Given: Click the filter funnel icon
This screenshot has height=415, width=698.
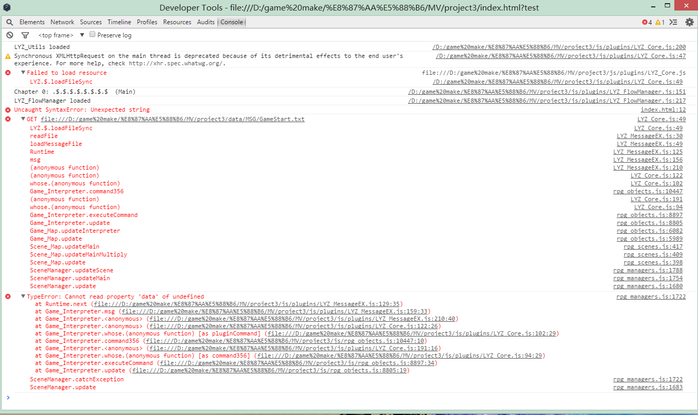Looking at the screenshot, I should click(25, 35).
